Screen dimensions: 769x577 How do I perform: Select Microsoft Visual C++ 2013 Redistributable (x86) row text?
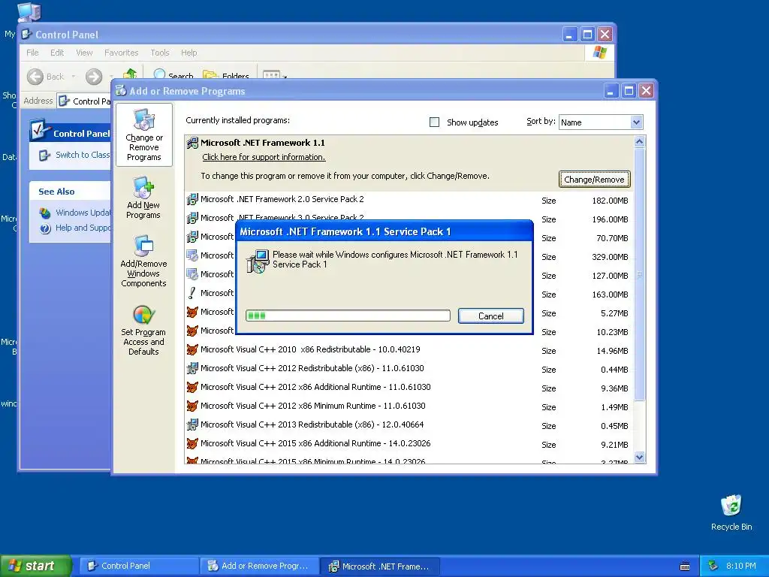pos(312,424)
